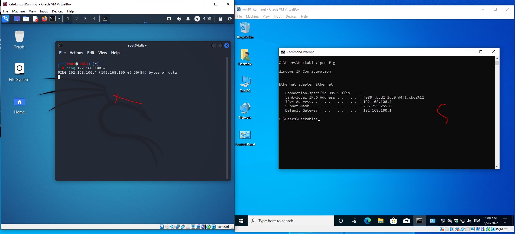Click the Kali panel clock 4:08
515x234 pixels.
point(207,19)
